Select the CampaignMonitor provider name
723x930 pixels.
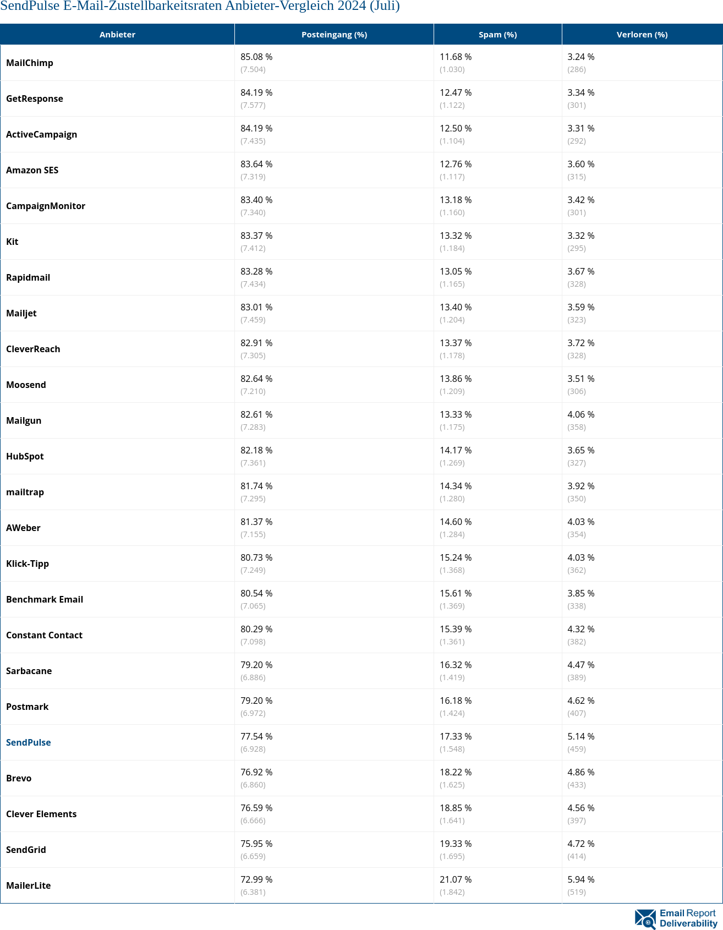(46, 206)
